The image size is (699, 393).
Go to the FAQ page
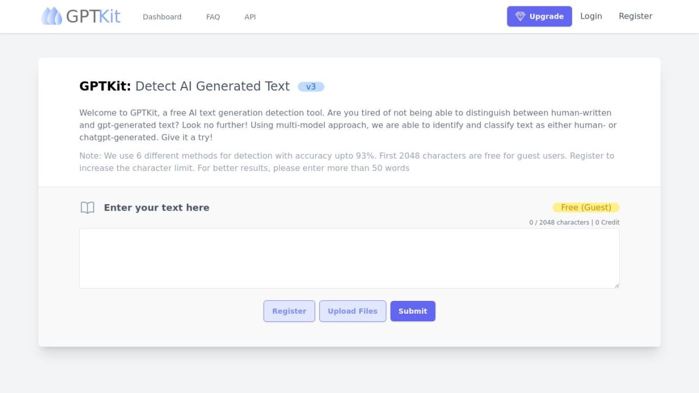pos(213,17)
